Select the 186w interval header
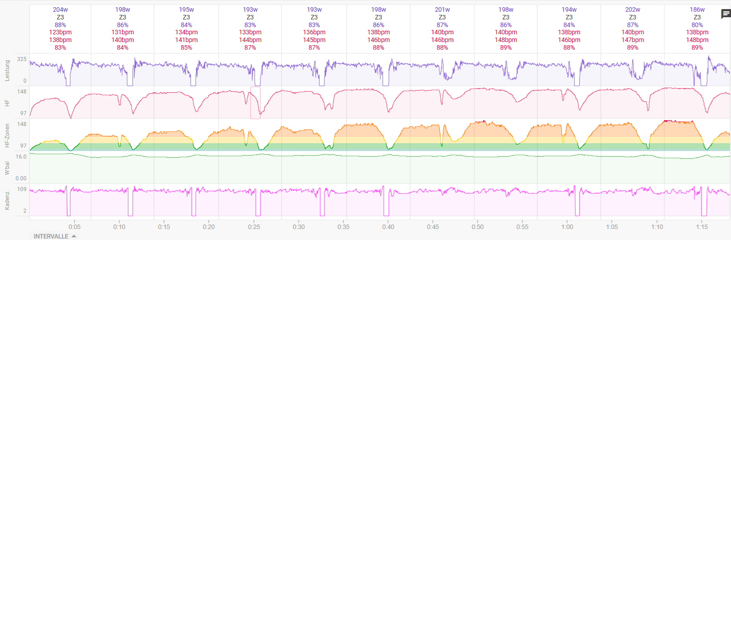The height and width of the screenshot is (627, 731). [697, 9]
